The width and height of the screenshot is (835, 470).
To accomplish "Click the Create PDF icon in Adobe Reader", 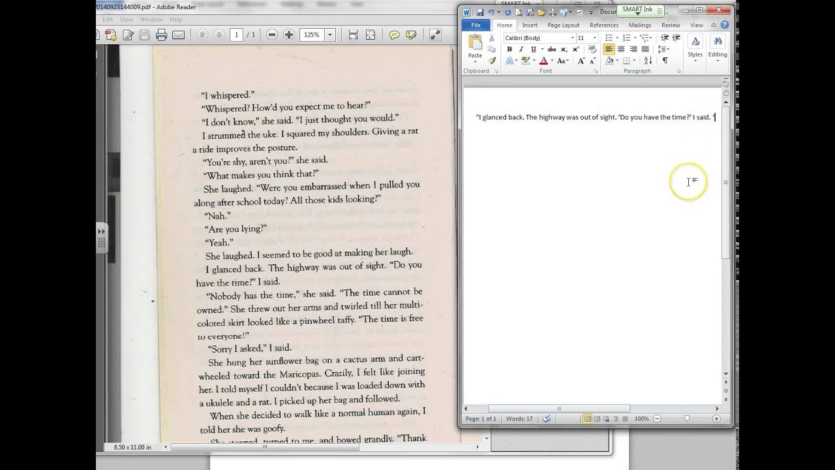I will point(111,35).
